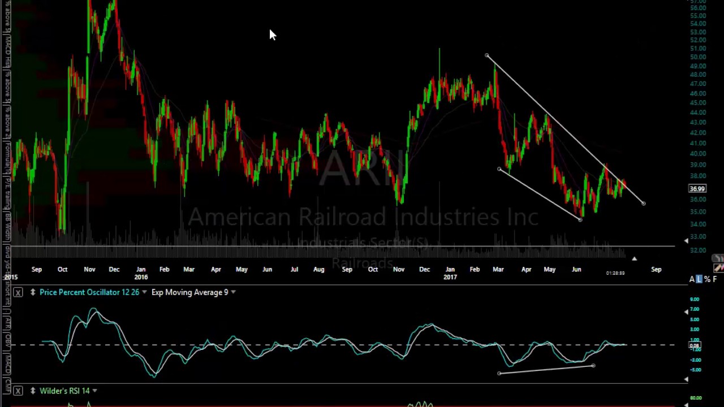Open the OBV sidebar tab
This screenshot has height=407, width=724.
pyautogui.click(x=7, y=341)
